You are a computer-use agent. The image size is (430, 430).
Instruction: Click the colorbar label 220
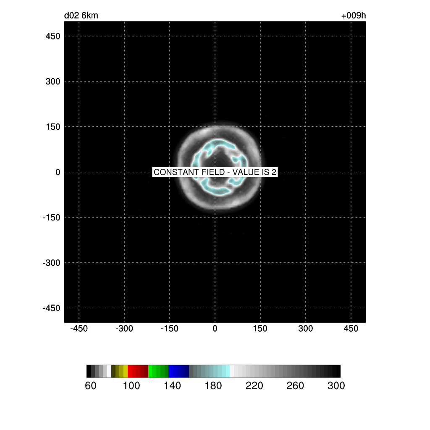pos(254,385)
